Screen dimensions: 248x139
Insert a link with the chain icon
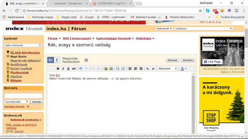[93, 69]
